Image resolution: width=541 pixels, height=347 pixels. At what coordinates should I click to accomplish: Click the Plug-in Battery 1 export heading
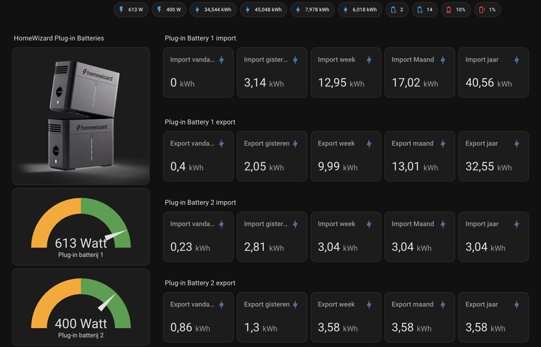click(x=199, y=122)
